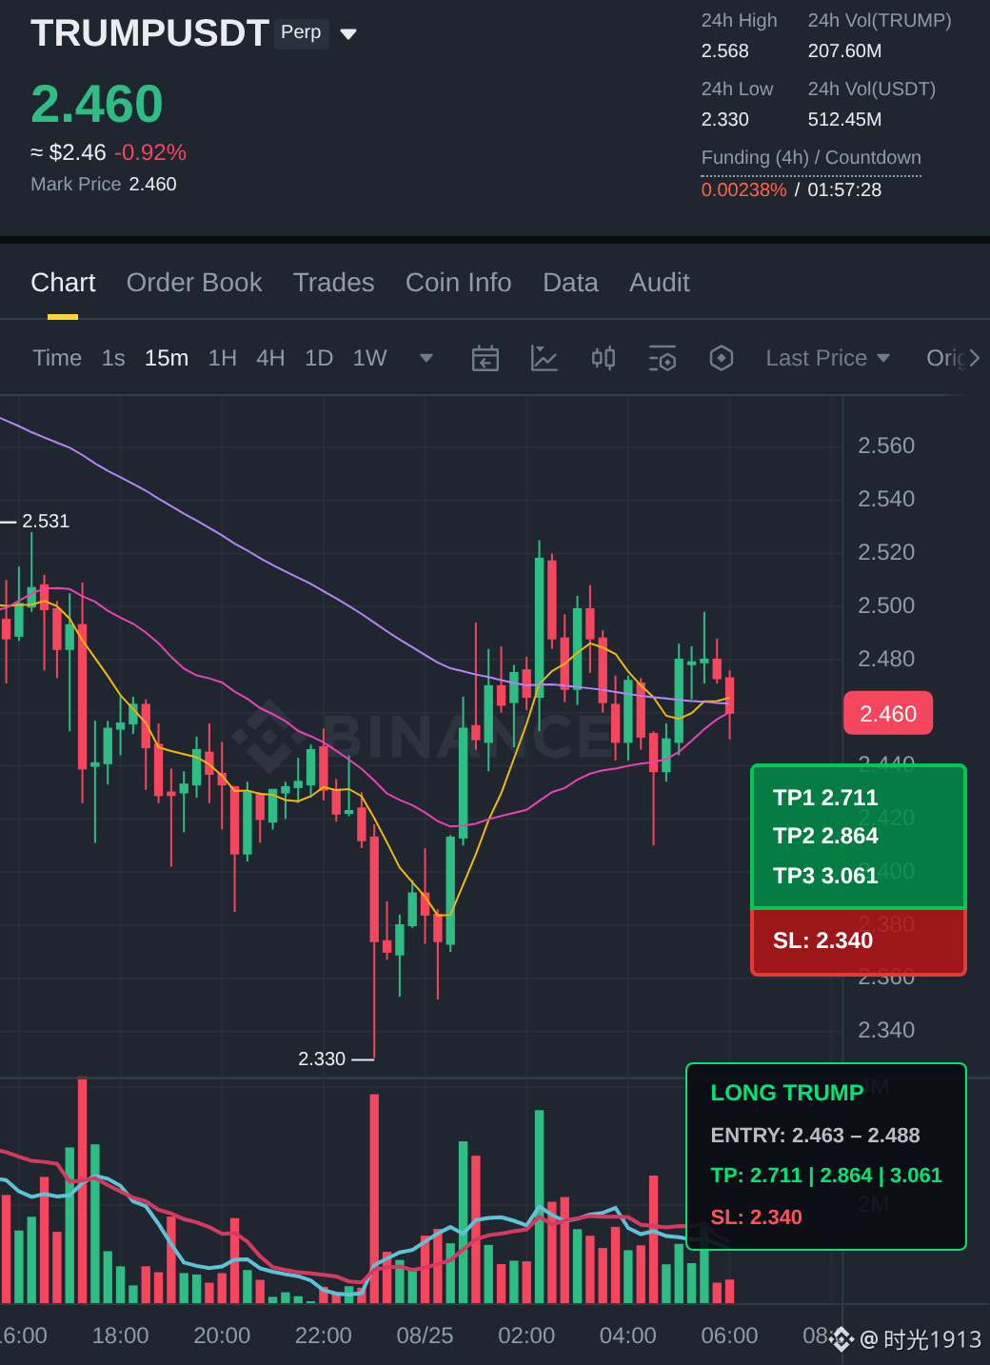Image resolution: width=990 pixels, height=1365 pixels.
Task: Select the 1W interval
Action: 369,358
